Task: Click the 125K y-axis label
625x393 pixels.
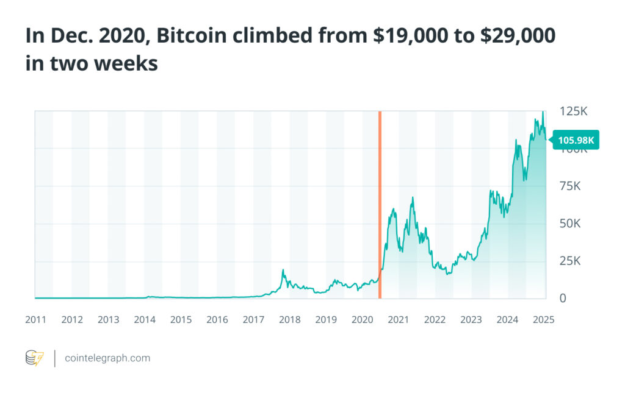Action: pyautogui.click(x=573, y=112)
